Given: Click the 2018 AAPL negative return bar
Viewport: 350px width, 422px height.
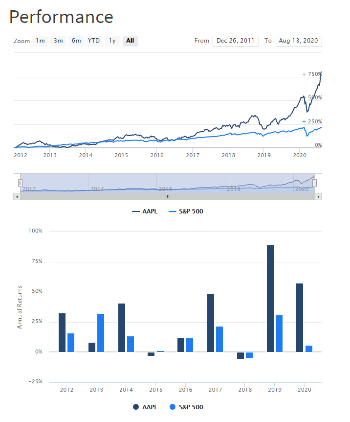Looking at the screenshot, I should 241,355.
